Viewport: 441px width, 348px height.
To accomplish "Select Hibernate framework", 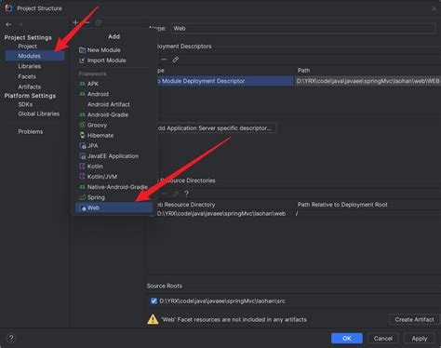I will [x=114, y=135].
